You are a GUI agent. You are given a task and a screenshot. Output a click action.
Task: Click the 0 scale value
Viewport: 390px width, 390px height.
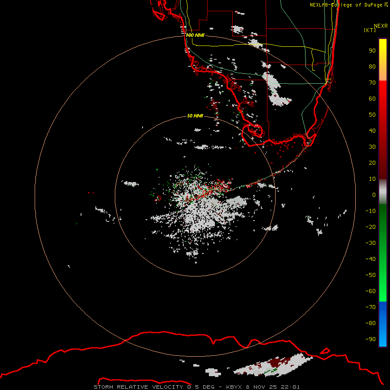point(374,195)
